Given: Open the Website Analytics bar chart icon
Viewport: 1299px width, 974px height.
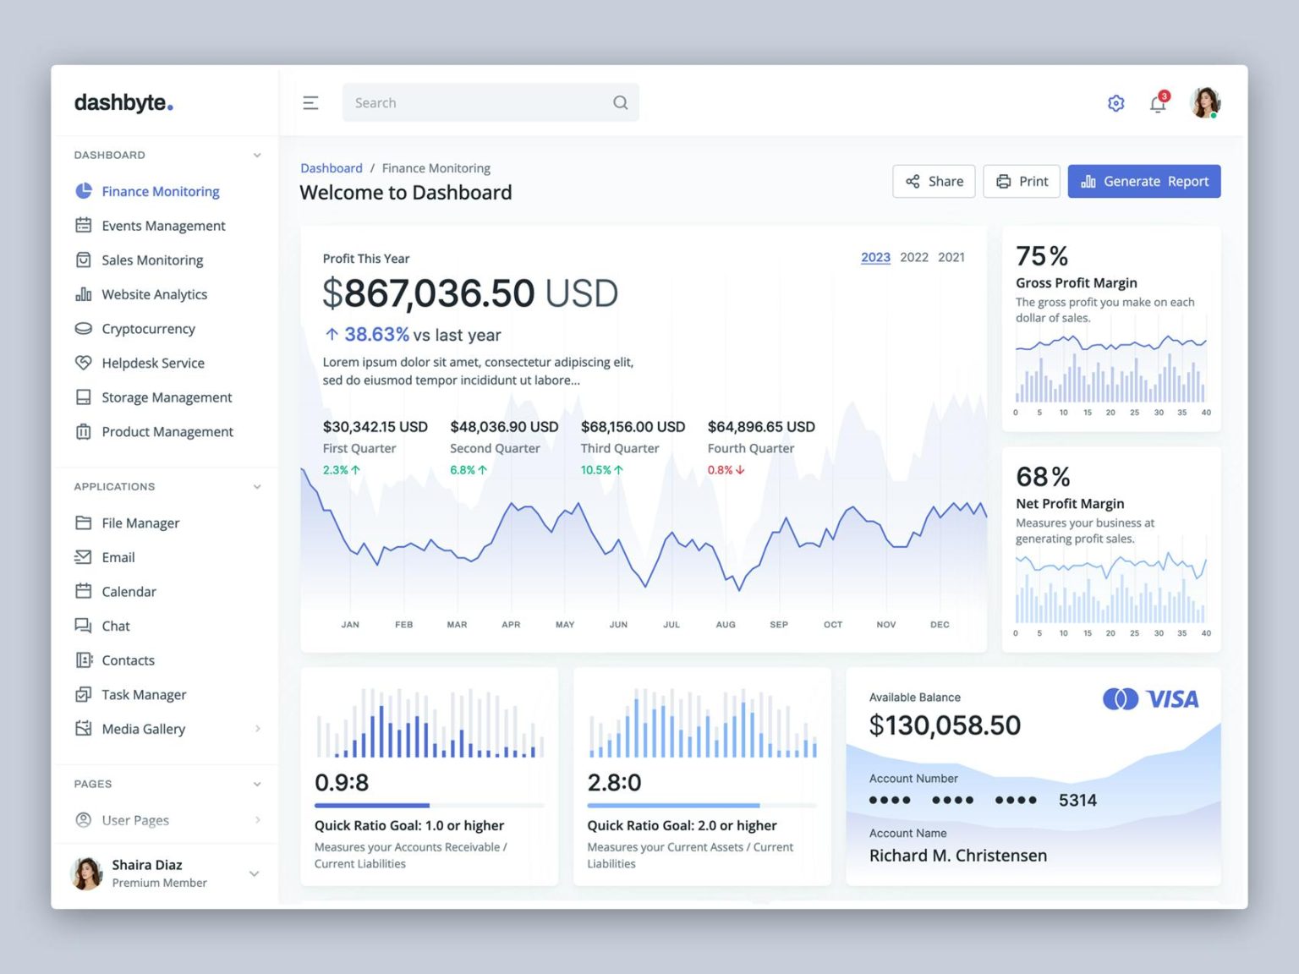Looking at the screenshot, I should click(x=84, y=293).
